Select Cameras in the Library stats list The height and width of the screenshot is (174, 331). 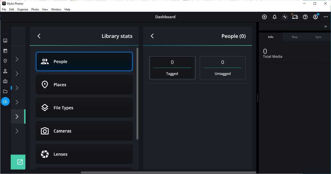tap(84, 131)
